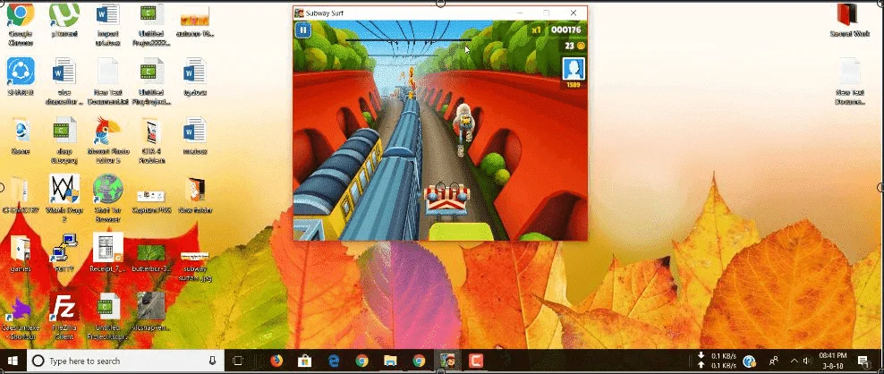Image resolution: width=884 pixels, height=374 pixels.
Task: Open the Saurav Work red folder
Action: tap(850, 21)
